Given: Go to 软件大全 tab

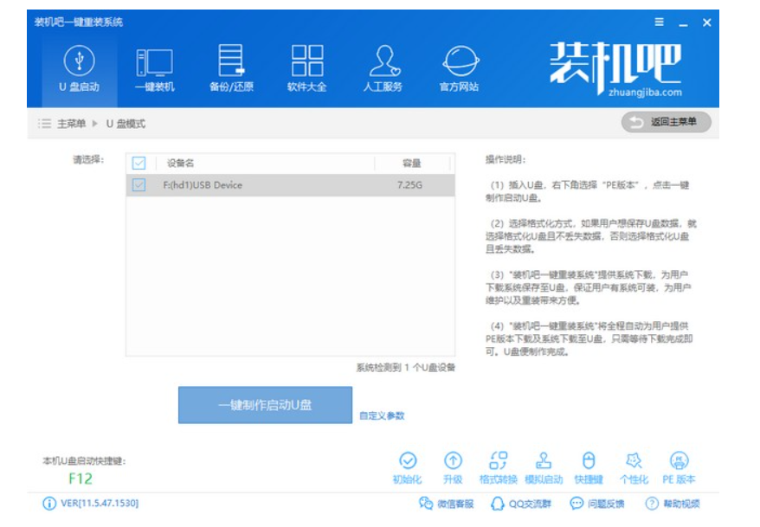Looking at the screenshot, I should (x=306, y=69).
